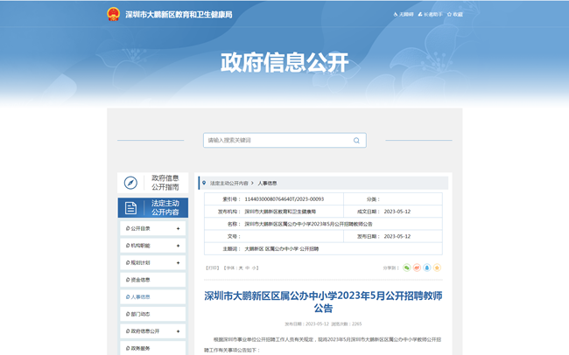Viewport: 569px width, 355px height.
Task: Share via the yellow QZone star icon
Action: 438,268
